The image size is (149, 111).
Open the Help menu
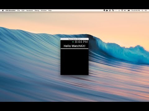(50, 10)
